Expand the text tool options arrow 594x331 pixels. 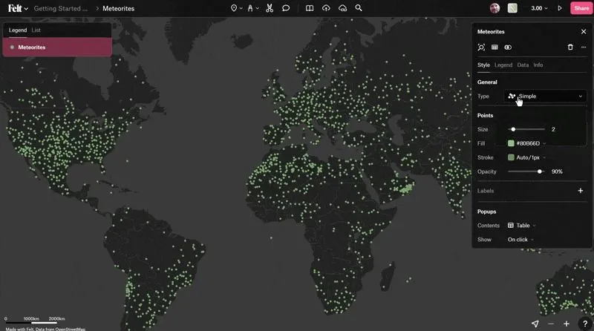click(x=258, y=8)
